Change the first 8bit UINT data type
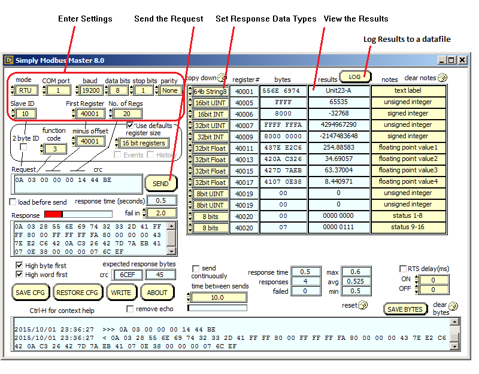Viewport: 479px width, 374px height. point(210,194)
